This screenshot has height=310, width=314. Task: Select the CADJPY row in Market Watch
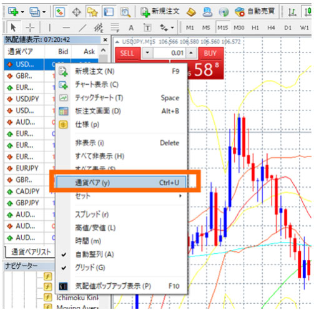point(29,191)
